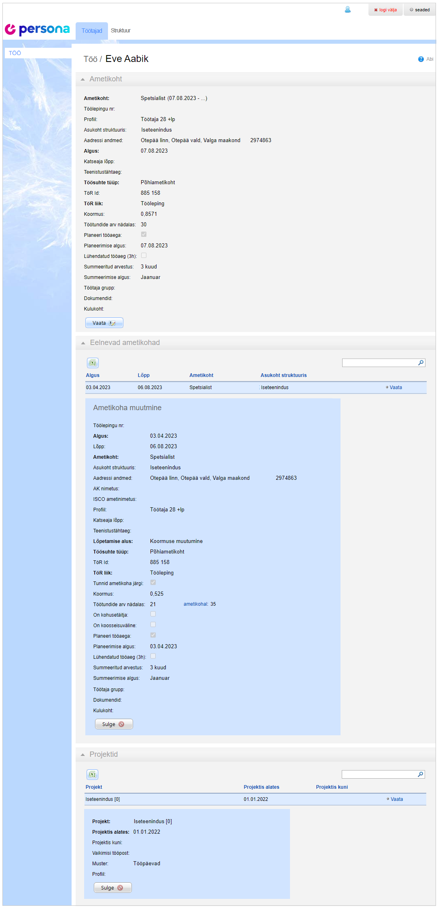Click the logi välja button

pyautogui.click(x=385, y=10)
